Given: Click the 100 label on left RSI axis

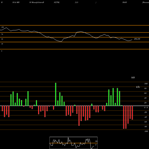Looking at the screenshot, I should click(x=2, y=27).
